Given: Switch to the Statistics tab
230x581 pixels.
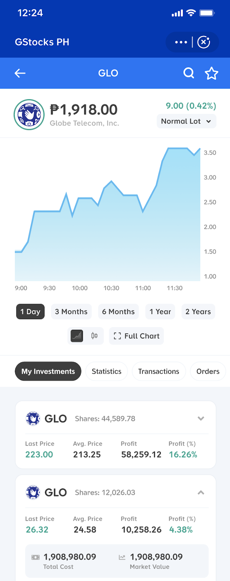Looking at the screenshot, I should 106,371.
